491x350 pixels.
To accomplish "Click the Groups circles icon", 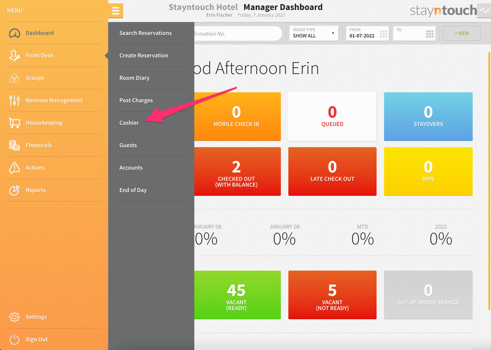I will 14,78.
